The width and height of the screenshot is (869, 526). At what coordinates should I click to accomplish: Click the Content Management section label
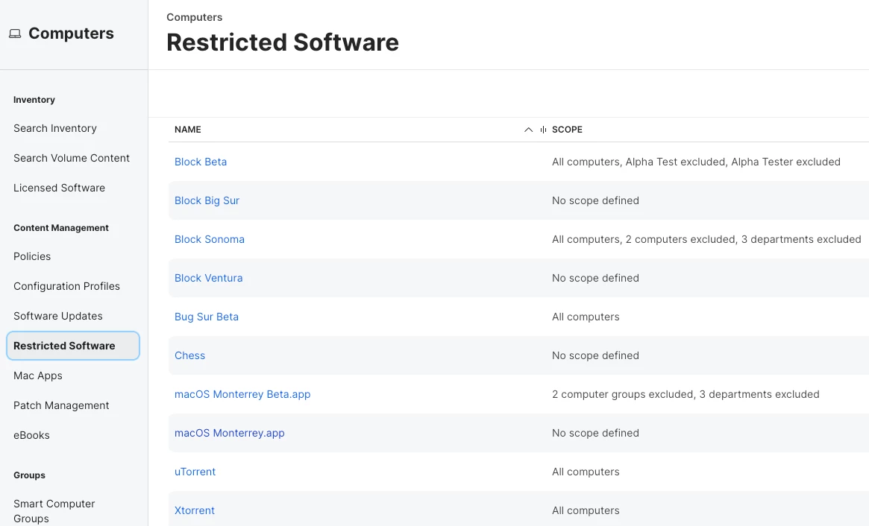pos(61,228)
